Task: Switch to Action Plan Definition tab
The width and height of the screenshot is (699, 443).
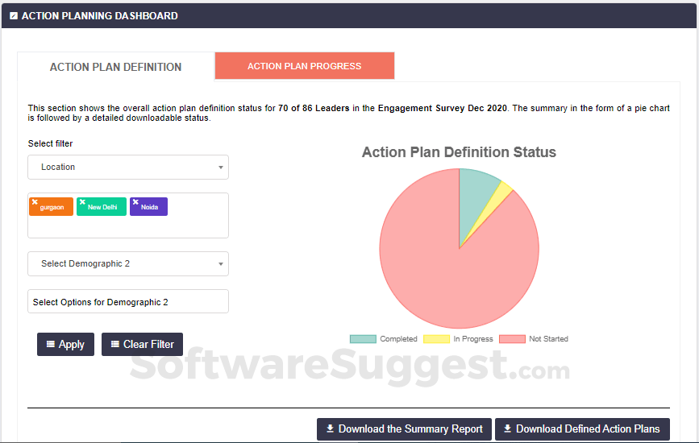Action: point(116,67)
